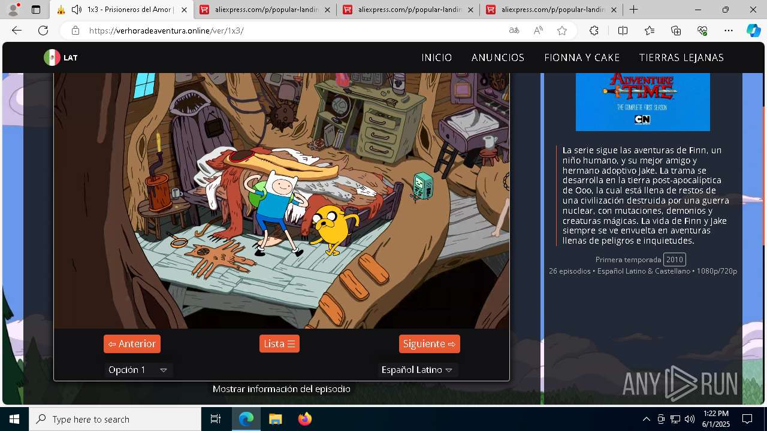Go back to previous page
Viewport: 767px width, 431px height.
pos(17,31)
